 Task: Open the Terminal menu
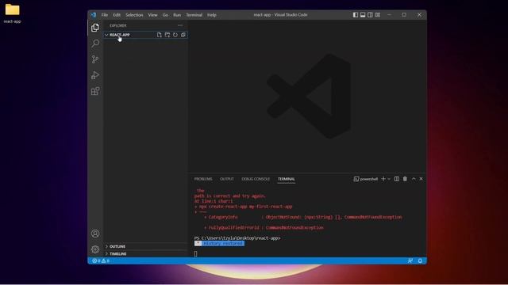coord(194,15)
